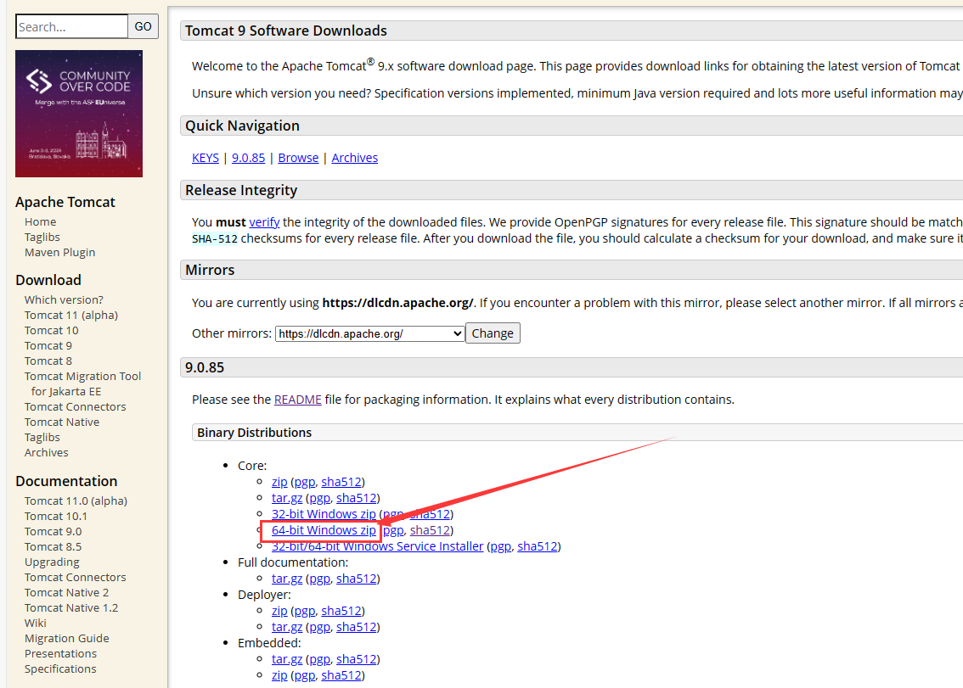
Task: Select Tomcat 10 in Download section
Action: click(x=52, y=330)
